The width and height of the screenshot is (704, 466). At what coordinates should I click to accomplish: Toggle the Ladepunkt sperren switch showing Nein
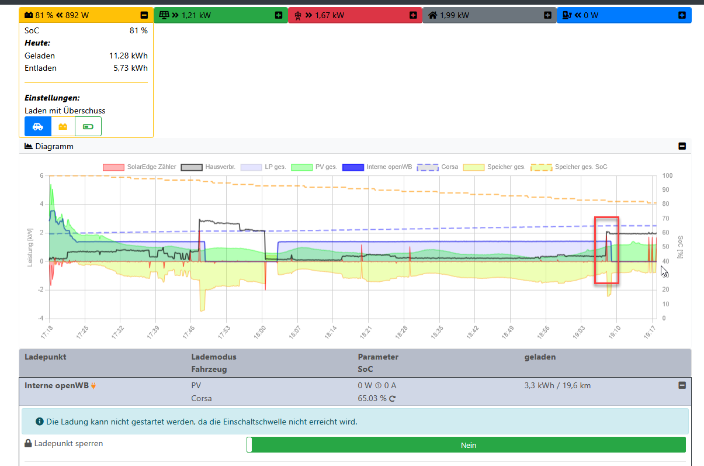pos(466,445)
